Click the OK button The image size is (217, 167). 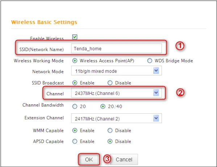click(89, 159)
